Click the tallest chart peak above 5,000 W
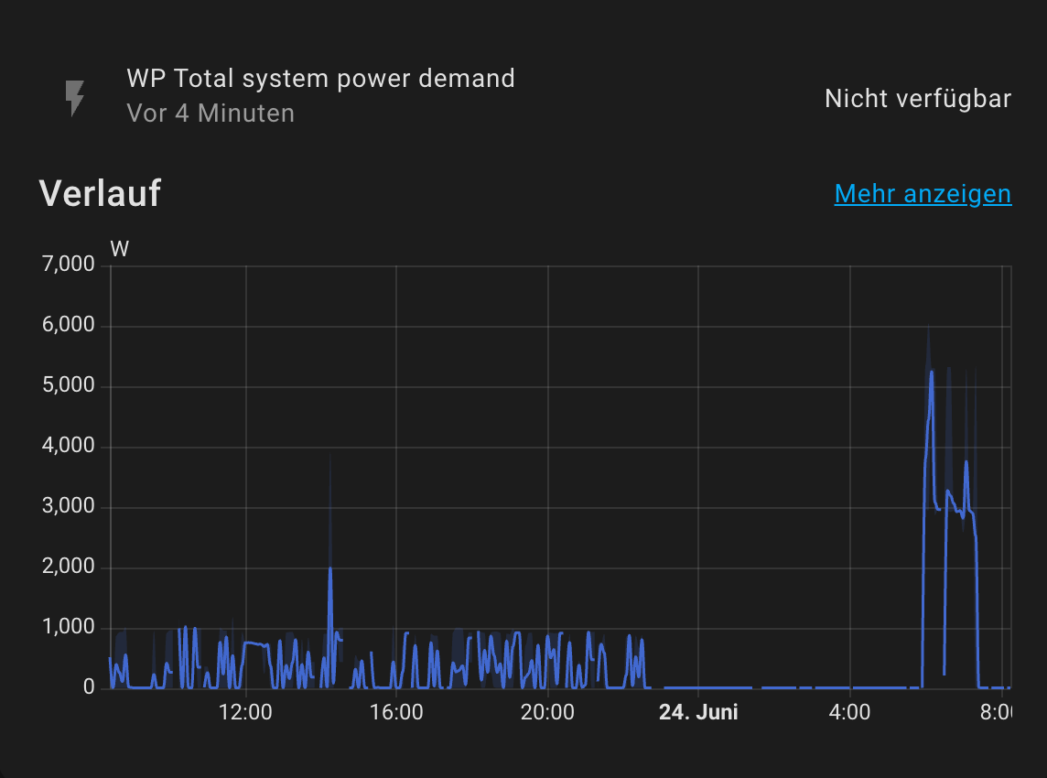The image size is (1047, 778). (932, 373)
